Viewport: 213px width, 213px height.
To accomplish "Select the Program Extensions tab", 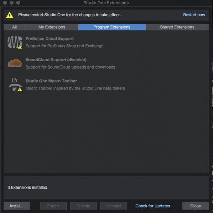I will coord(112,27).
